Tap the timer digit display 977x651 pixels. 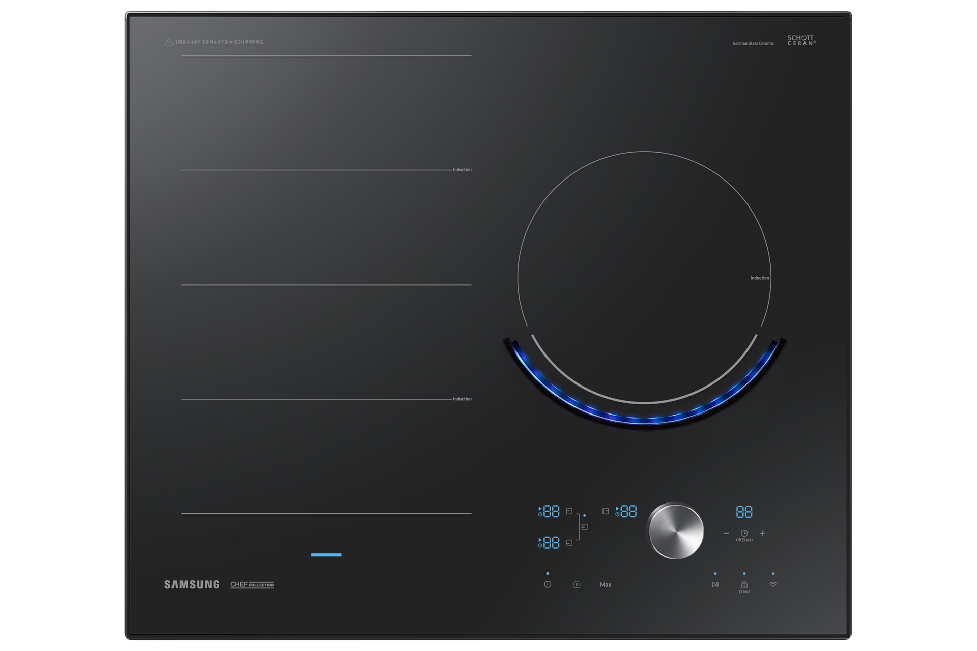(744, 512)
